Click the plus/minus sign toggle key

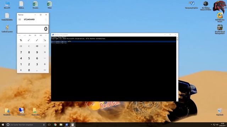click(21, 70)
